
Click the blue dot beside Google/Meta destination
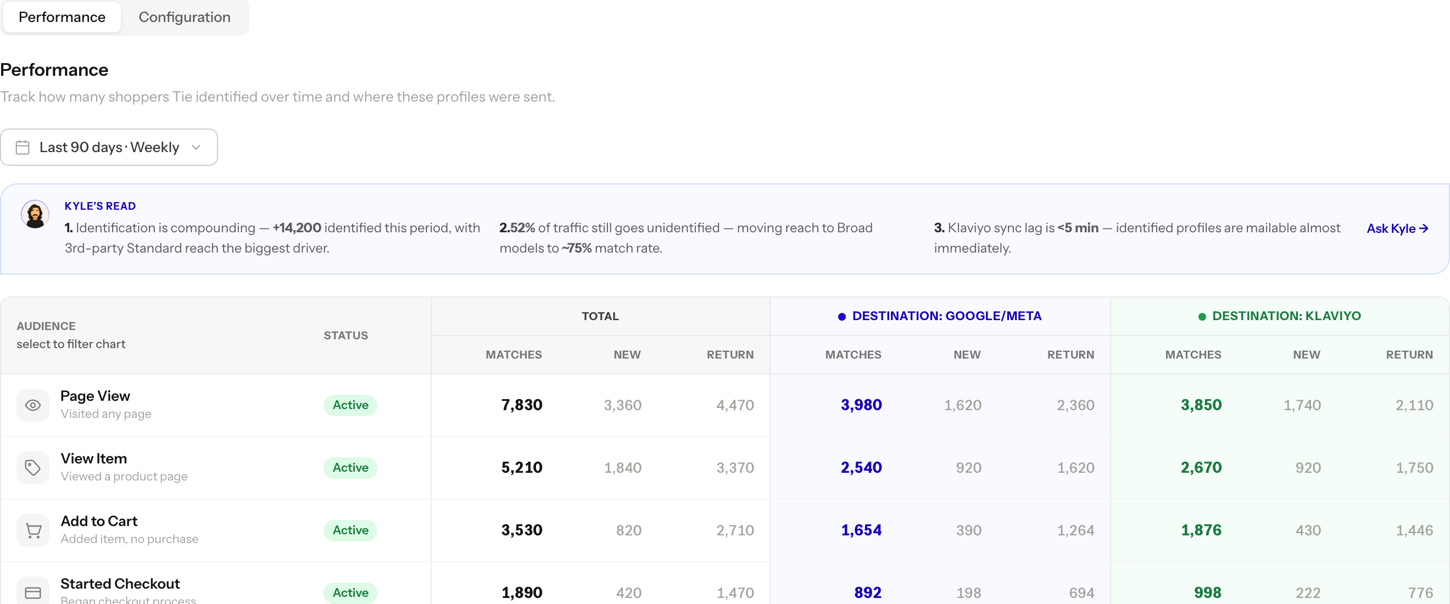(841, 316)
